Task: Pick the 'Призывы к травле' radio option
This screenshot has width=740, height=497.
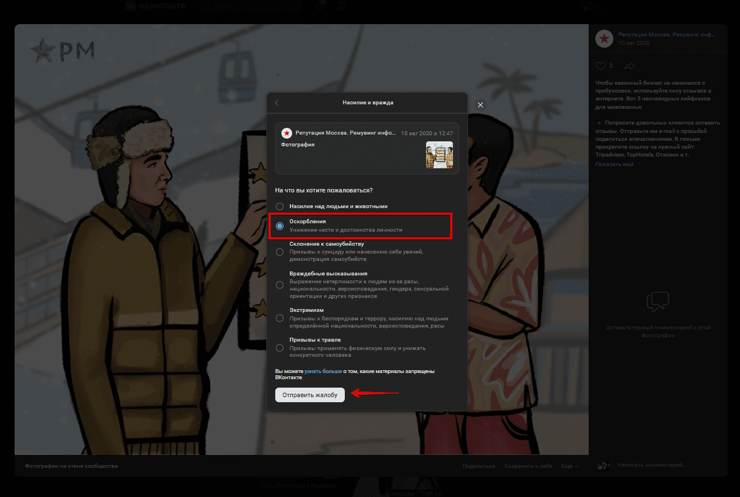Action: (280, 348)
